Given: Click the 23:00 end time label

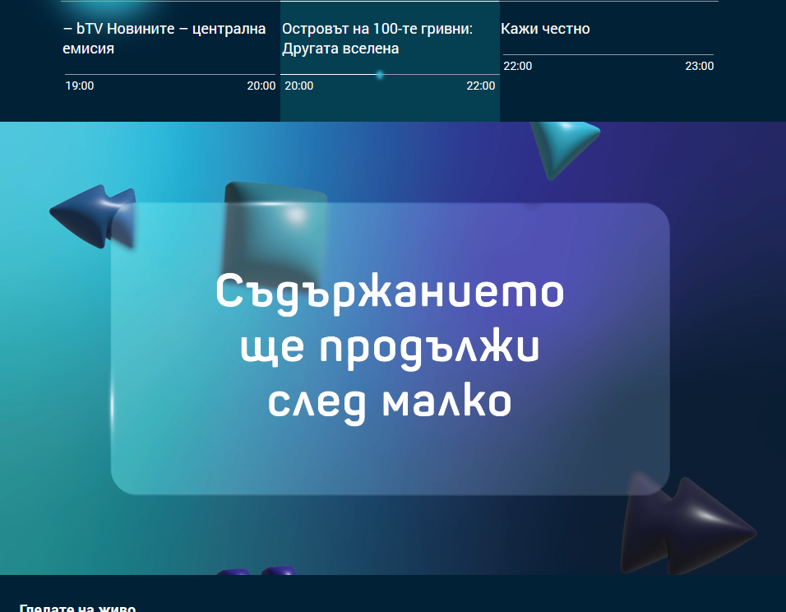Looking at the screenshot, I should 699,66.
